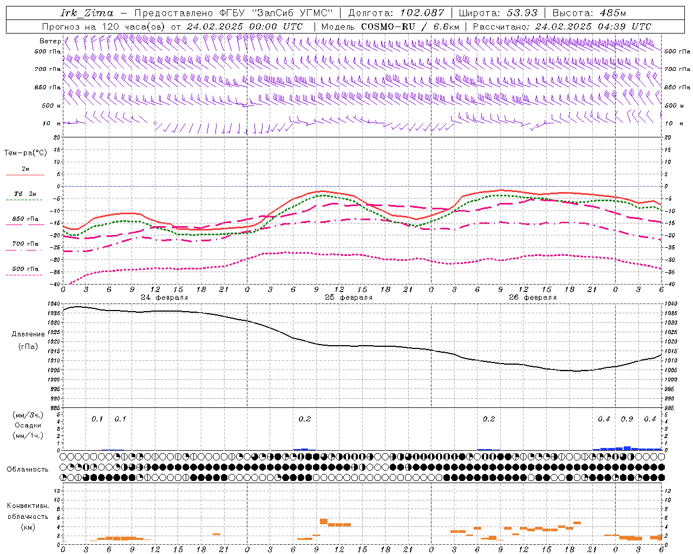Viewport: 693px width, 554px height.
Task: Click the '10 м' wind level label on left
Action: 52,124
